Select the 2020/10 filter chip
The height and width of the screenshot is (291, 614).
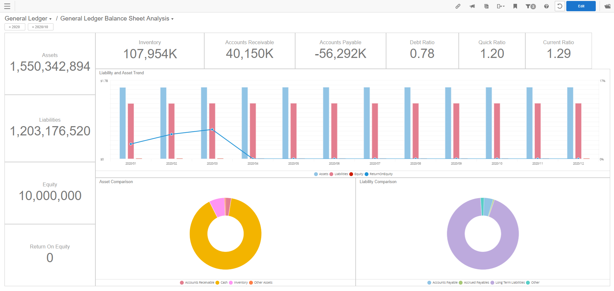pos(40,27)
